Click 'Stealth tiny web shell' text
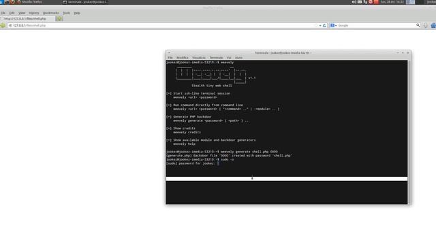This screenshot has width=436, height=245. (212, 86)
